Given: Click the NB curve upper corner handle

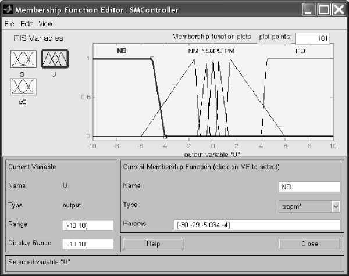Looking at the screenshot, I should (152, 58).
